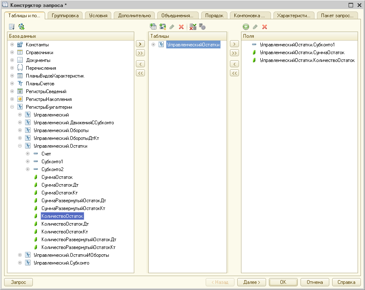Viewport: 365px width, 290px height.
Task: Click the >> button between Таблицы and Поля
Action: [x=234, y=53]
